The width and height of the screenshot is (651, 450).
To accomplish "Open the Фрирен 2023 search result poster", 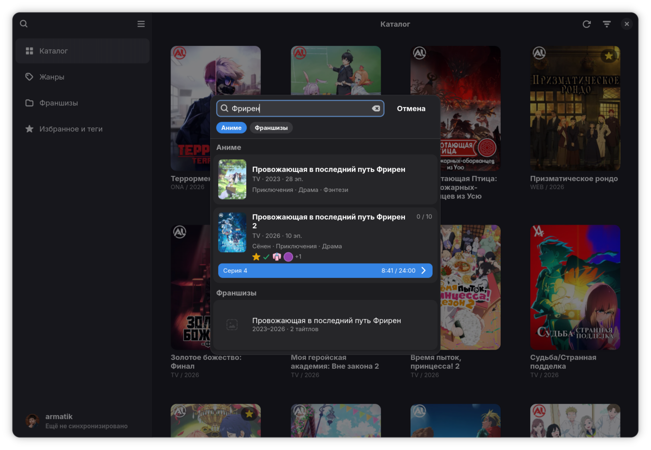I will pos(232,179).
